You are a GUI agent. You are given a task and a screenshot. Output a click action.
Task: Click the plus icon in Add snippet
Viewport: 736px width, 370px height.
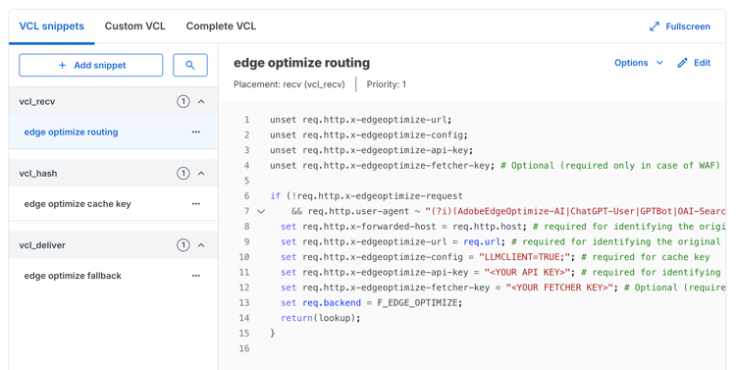click(62, 66)
